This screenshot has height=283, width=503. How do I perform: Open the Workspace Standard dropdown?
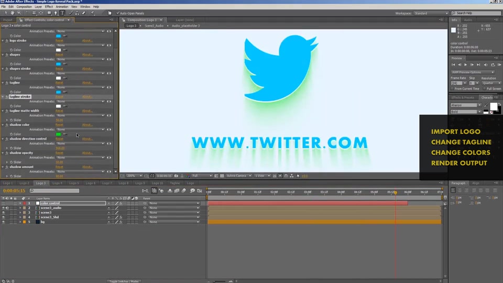pyautogui.click(x=431, y=13)
